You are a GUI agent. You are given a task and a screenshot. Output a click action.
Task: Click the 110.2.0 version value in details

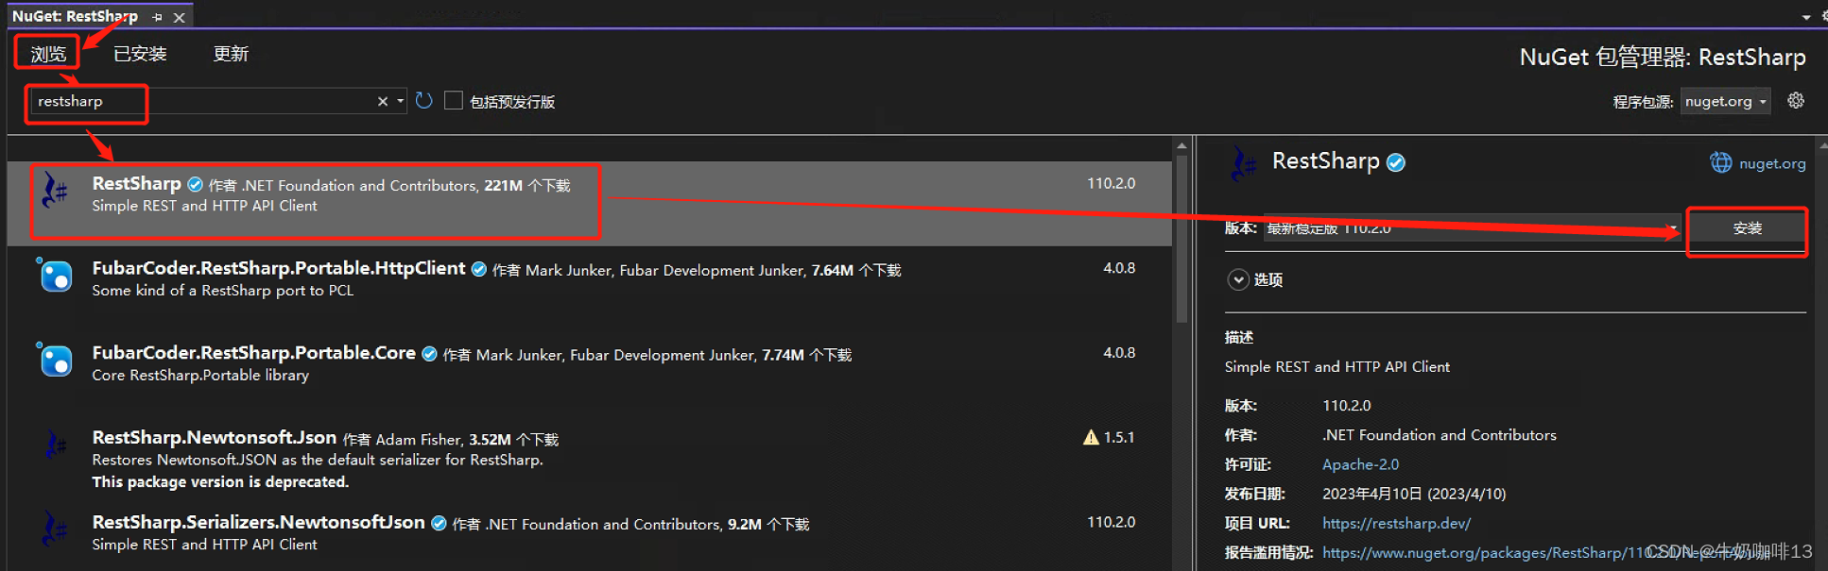(1347, 406)
